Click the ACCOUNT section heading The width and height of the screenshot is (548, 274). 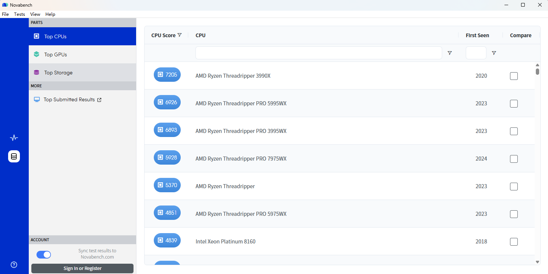tap(40, 240)
